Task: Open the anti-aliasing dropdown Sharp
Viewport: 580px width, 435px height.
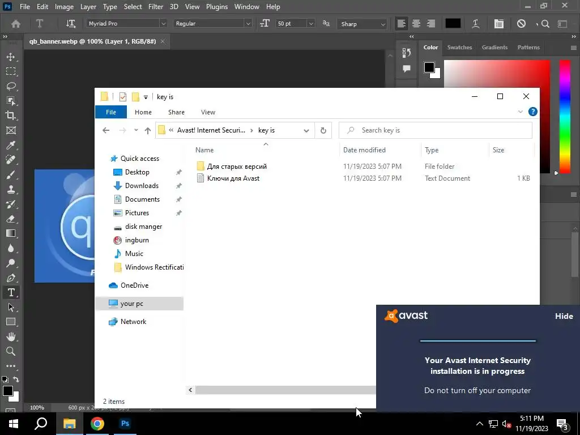Action: click(x=383, y=24)
